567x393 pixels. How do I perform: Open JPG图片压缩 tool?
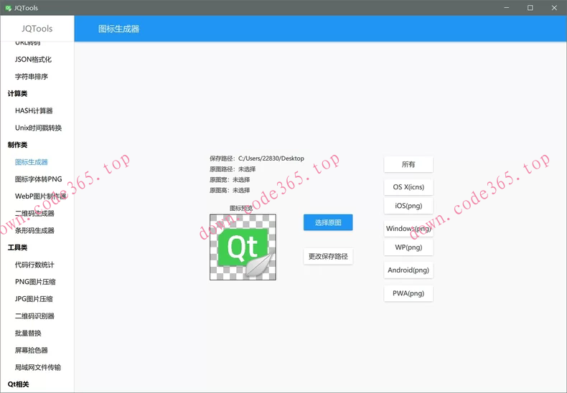pos(34,299)
